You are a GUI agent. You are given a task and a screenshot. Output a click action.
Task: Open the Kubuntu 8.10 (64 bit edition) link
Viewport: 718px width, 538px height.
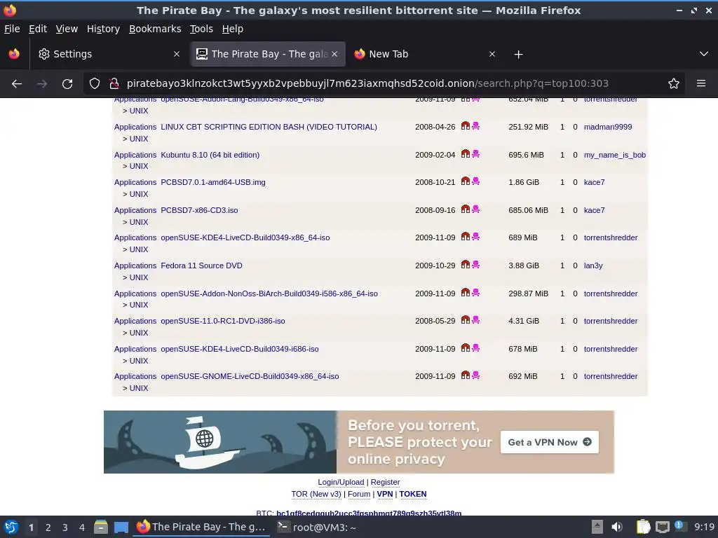pyautogui.click(x=210, y=155)
